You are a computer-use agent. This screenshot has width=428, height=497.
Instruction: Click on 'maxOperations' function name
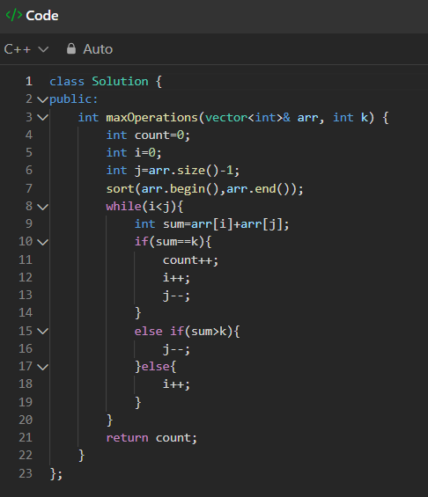point(152,118)
